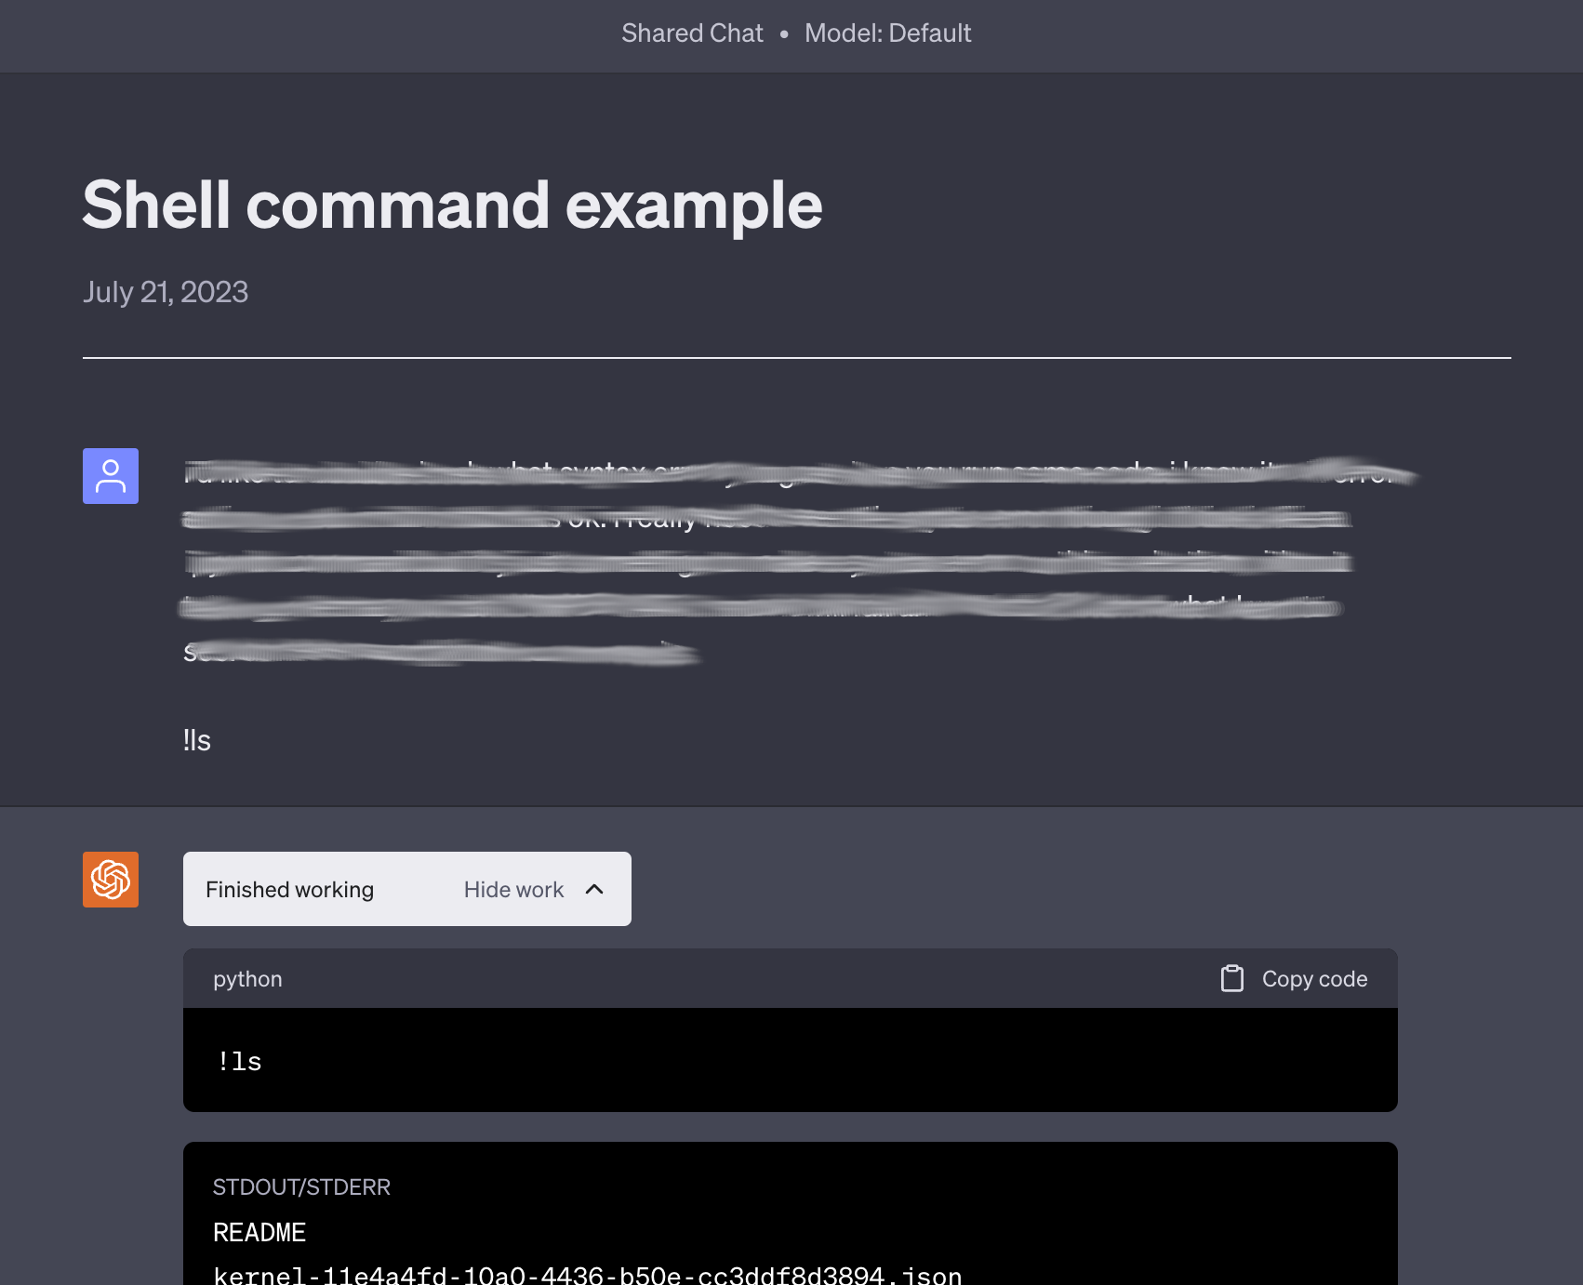Click the Model: Default header text
1583x1285 pixels.
coord(887,33)
